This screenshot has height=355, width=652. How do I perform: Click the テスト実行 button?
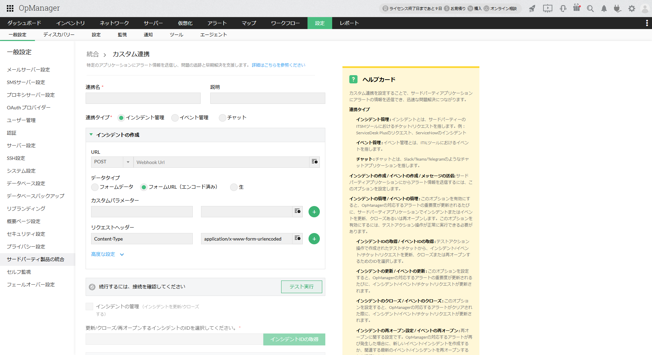[301, 287]
